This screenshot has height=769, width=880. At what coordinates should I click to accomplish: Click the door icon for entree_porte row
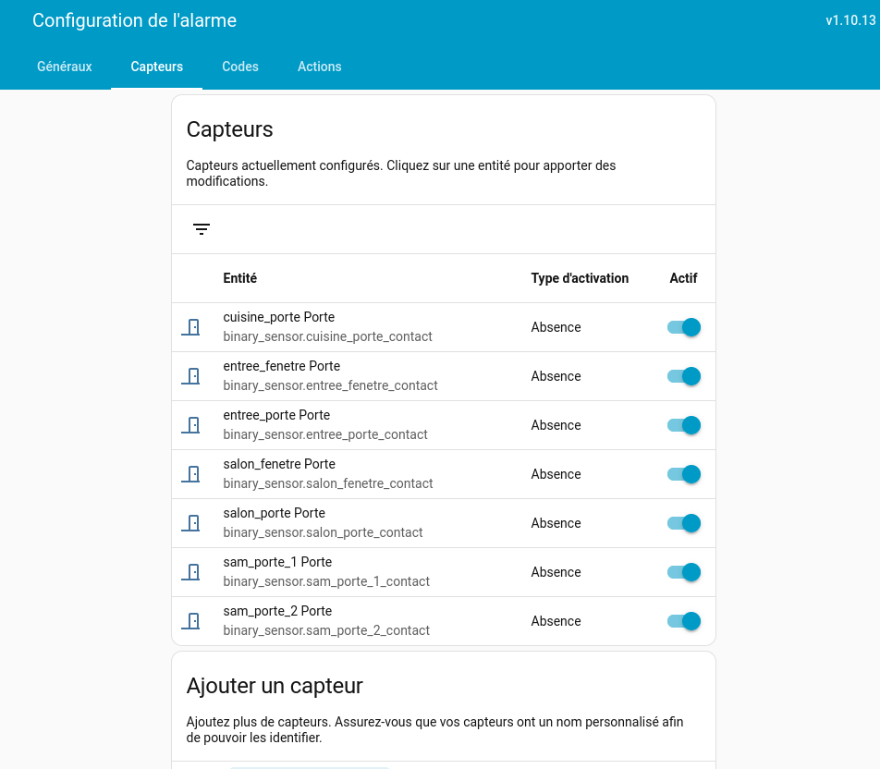coord(191,425)
